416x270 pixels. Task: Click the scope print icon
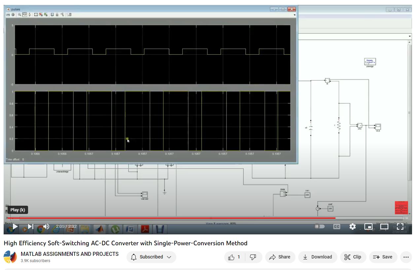pyautogui.click(x=8, y=15)
